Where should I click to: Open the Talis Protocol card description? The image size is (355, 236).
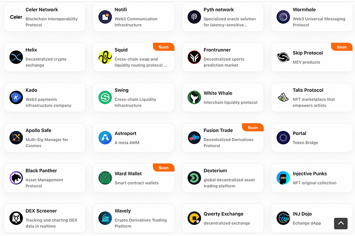point(313,103)
